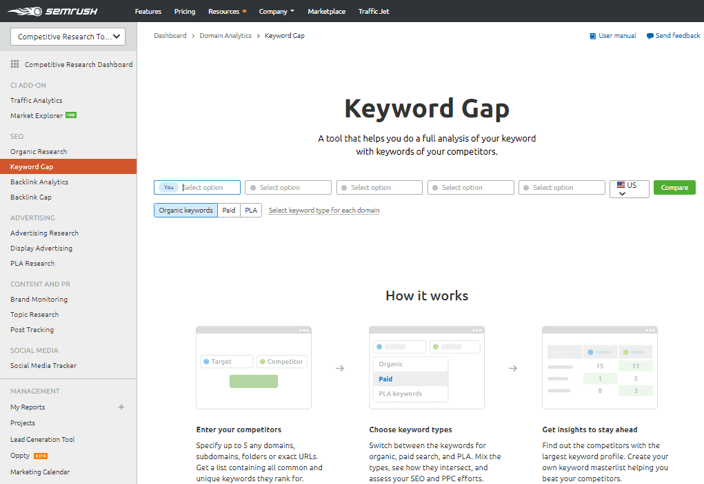Screen dimensions: 704x484
Task: Click the Send feedback link
Action: 678,35
